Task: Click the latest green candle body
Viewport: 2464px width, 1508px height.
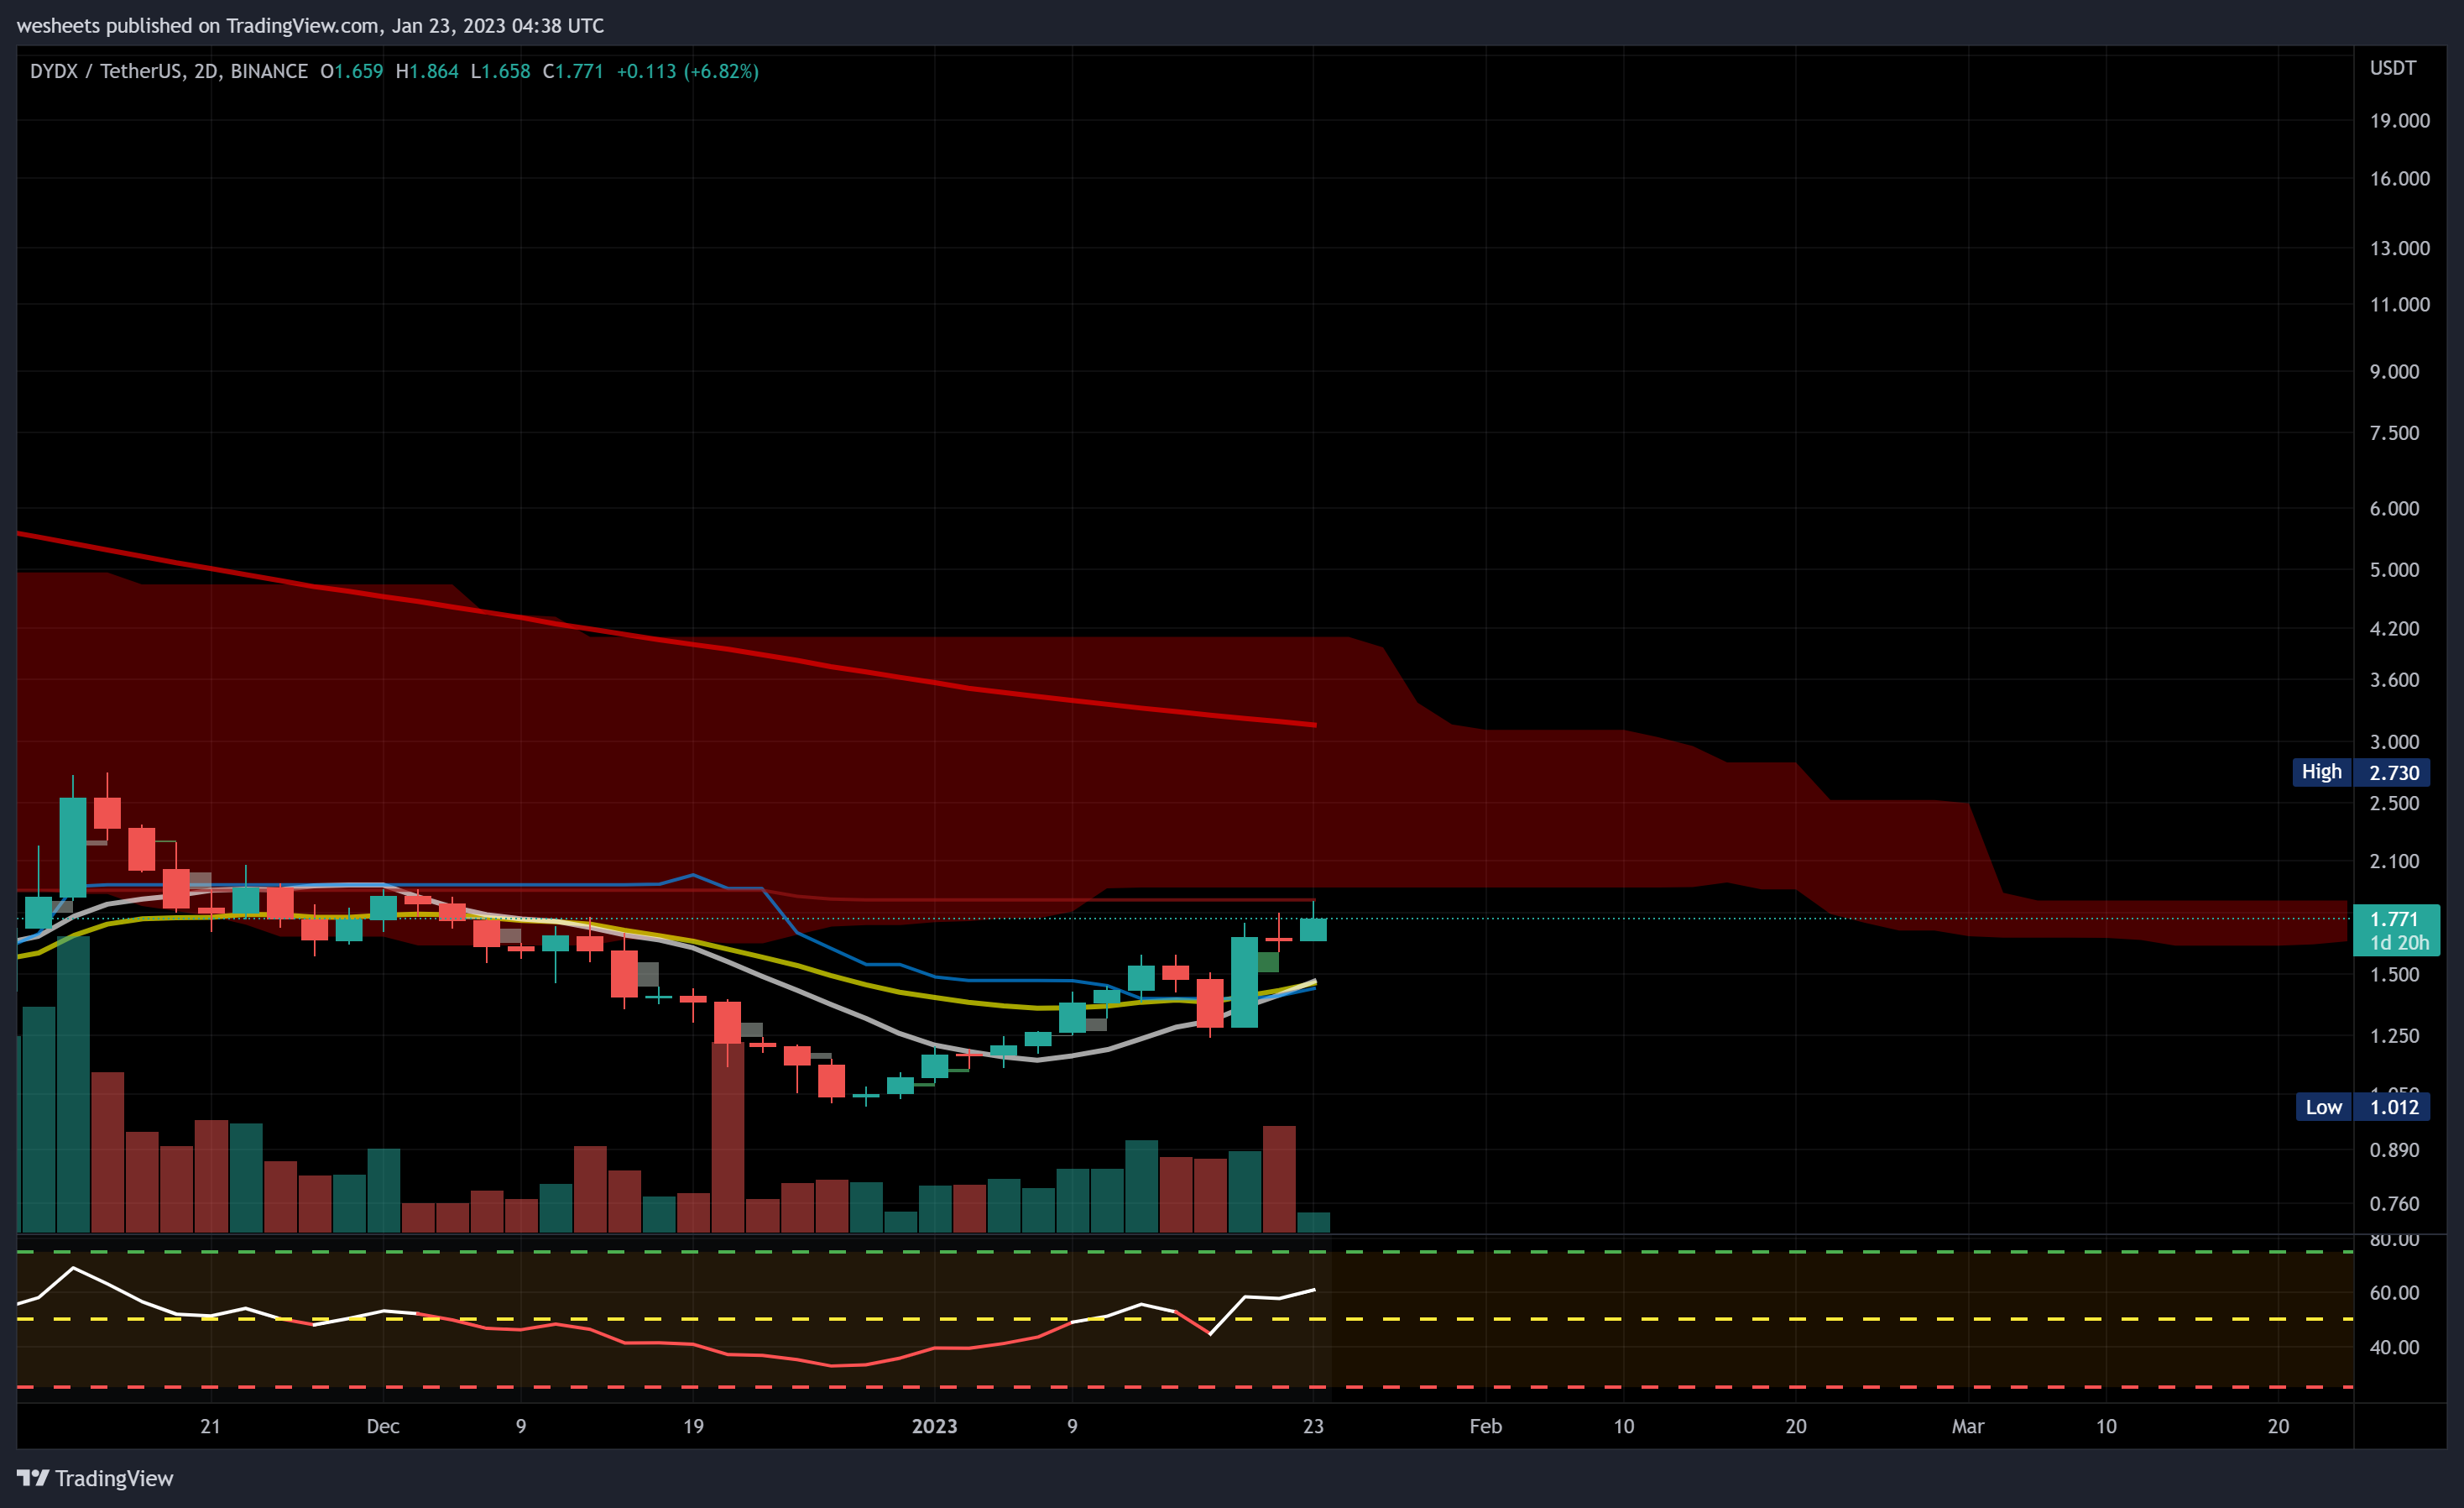Action: pos(1313,929)
